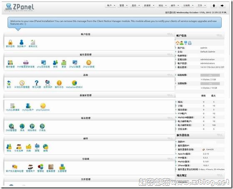Viewport: 233px width, 189px height.
Task: Click the full name 'Default Zadmin'
Action: (208, 52)
